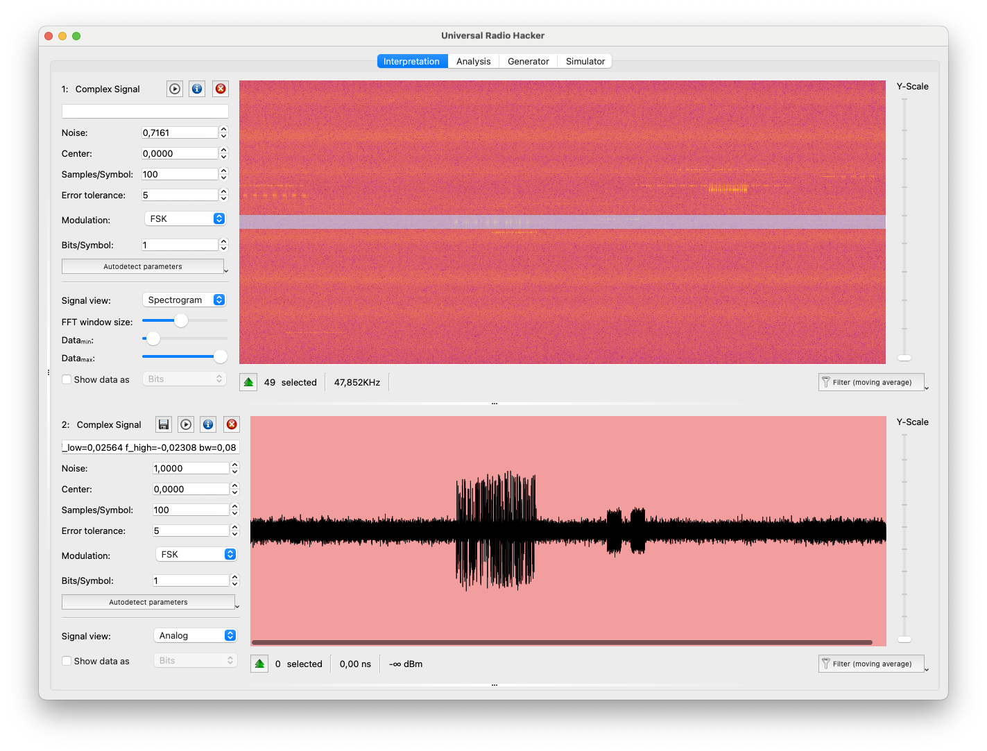Open the Simulator tab
Viewport: 987px width, 751px height.
585,61
